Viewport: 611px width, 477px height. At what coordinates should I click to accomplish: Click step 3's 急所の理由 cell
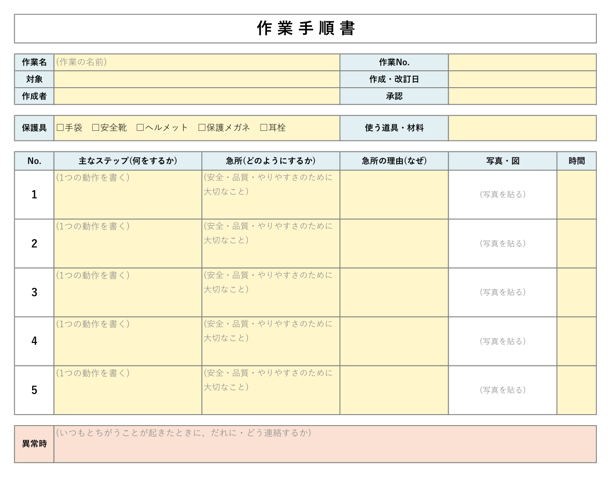tap(394, 292)
